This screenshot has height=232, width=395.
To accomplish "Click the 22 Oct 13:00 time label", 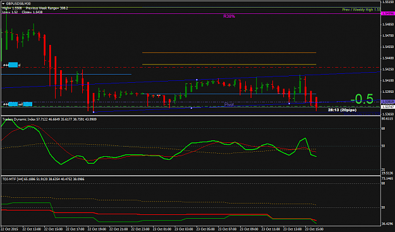I will 32,229.
